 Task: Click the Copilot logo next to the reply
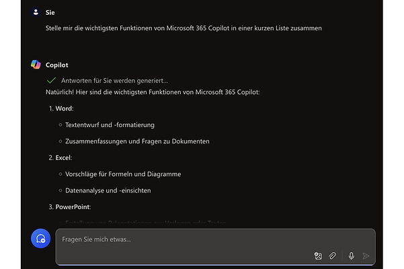click(36, 65)
